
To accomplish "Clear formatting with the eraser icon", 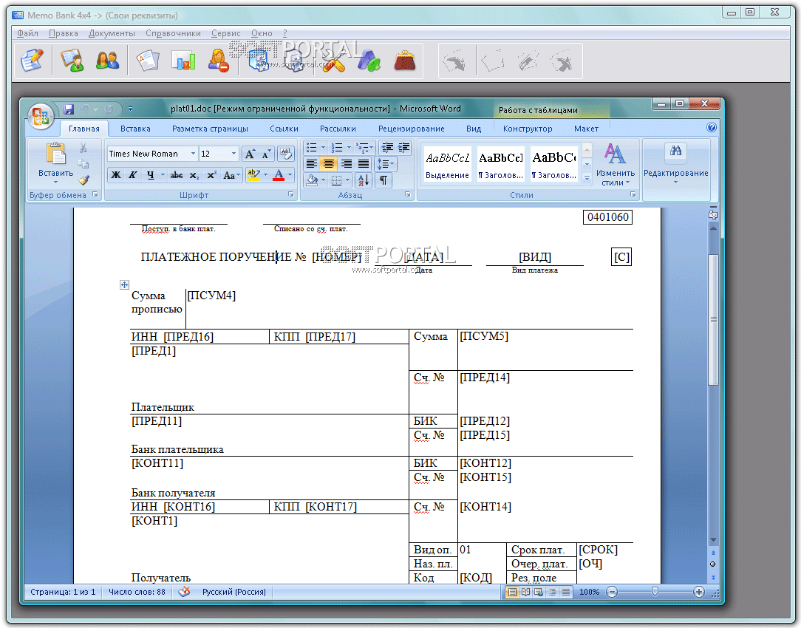I will (x=286, y=154).
